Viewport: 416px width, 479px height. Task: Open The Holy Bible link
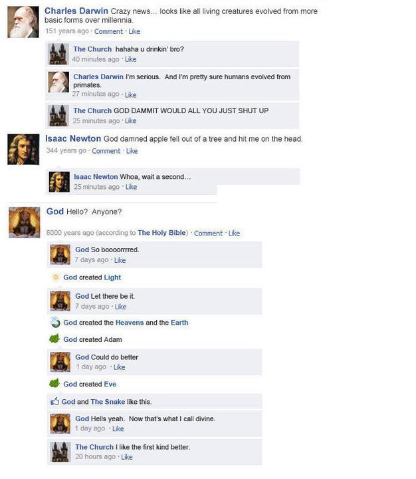click(161, 233)
